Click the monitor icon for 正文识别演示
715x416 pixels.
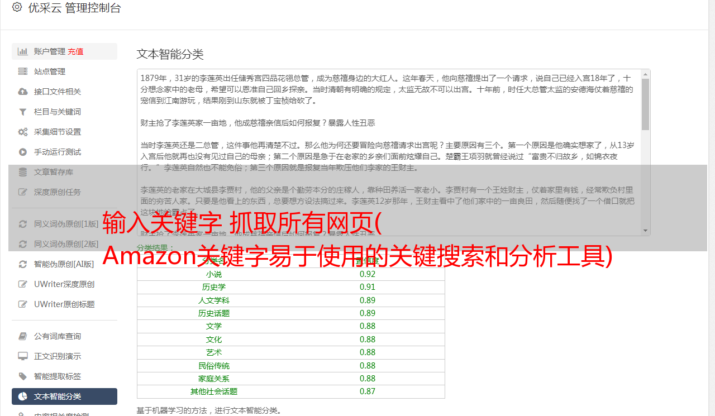23,356
